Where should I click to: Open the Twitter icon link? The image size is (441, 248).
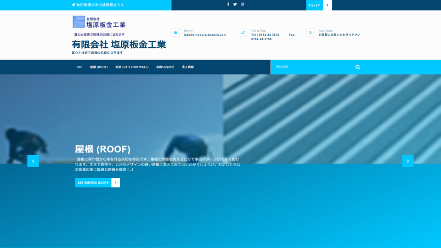[x=235, y=5]
